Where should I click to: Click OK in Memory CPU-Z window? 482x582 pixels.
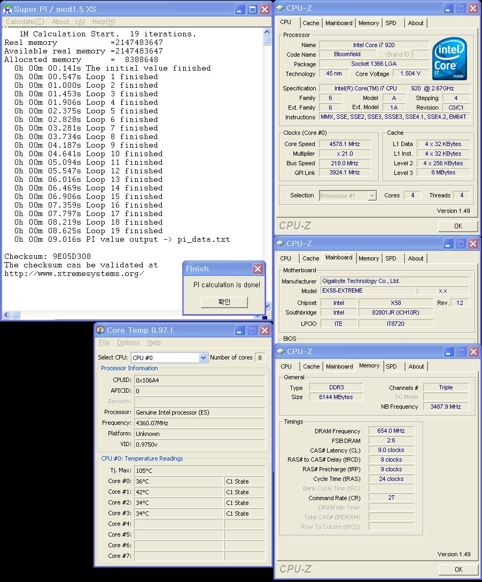(x=458, y=569)
